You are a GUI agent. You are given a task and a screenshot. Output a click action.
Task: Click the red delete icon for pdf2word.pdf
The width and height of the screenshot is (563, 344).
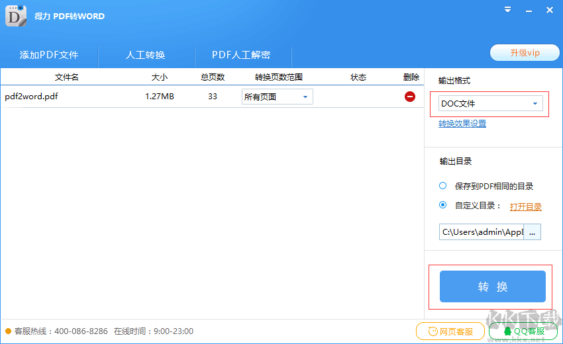(x=410, y=97)
